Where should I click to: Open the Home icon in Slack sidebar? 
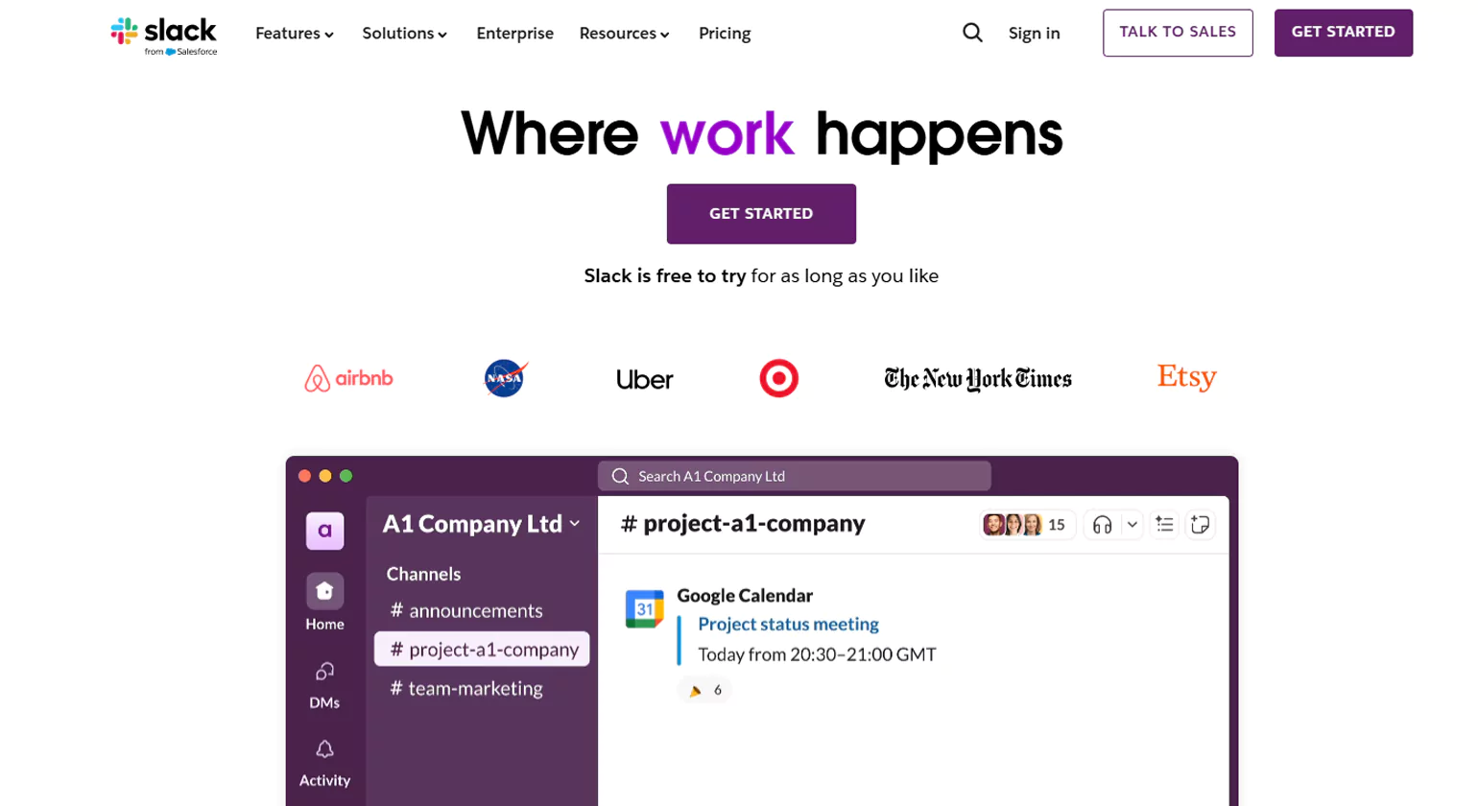[x=324, y=589]
